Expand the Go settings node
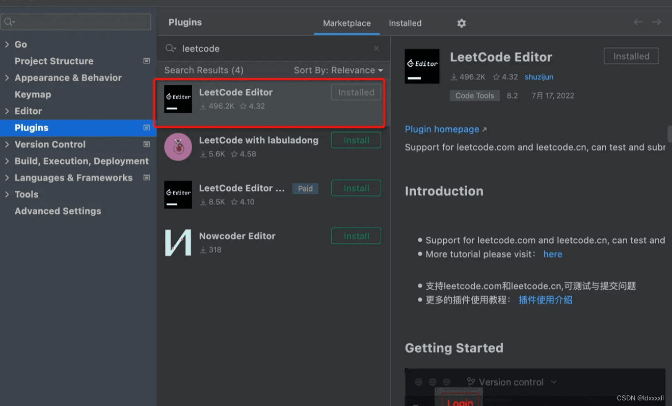 pos(7,44)
